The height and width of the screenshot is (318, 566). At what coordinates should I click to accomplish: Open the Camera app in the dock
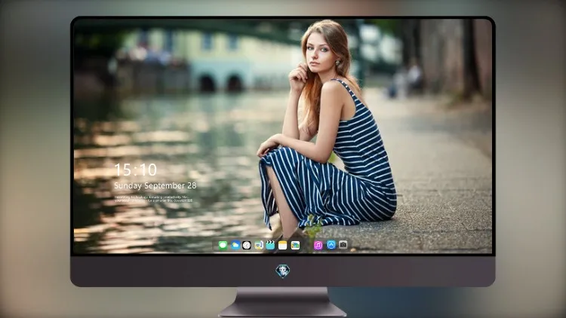(x=343, y=245)
